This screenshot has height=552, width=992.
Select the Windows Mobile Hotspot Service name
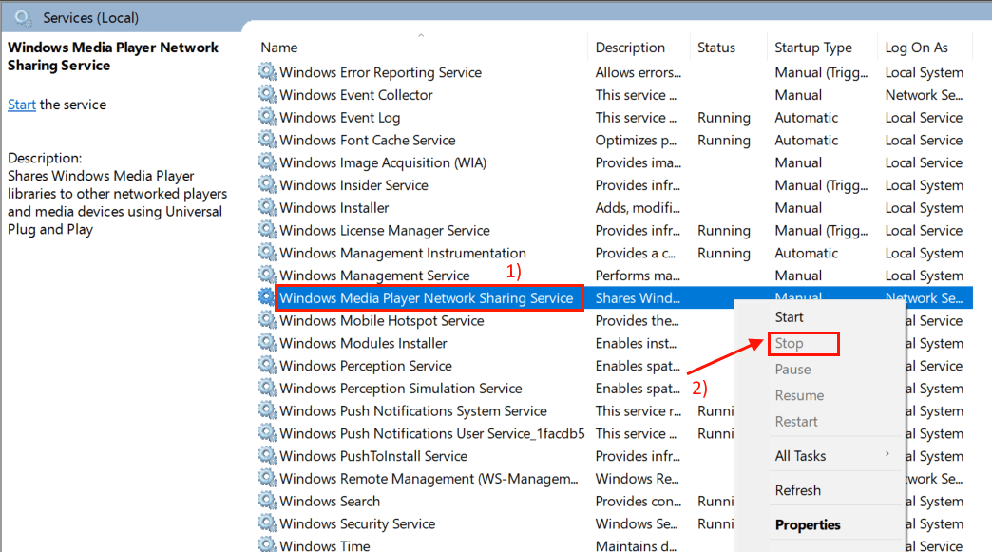click(381, 320)
